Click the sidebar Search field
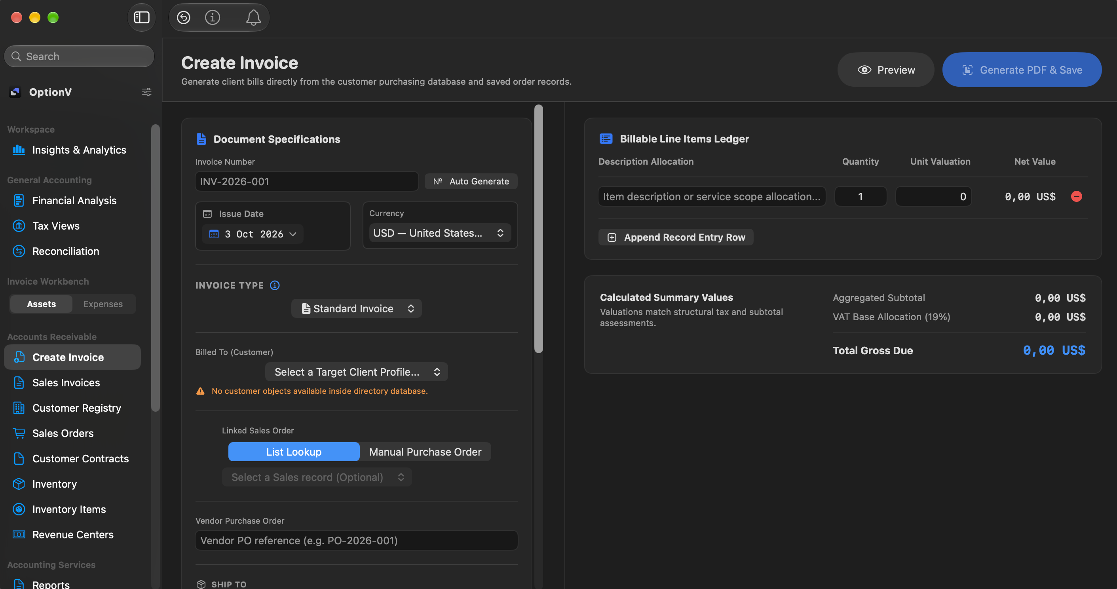Viewport: 1117px width, 589px height. pyautogui.click(x=79, y=56)
